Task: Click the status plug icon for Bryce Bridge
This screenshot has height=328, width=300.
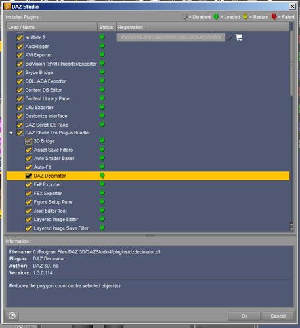Action: pyautogui.click(x=102, y=72)
